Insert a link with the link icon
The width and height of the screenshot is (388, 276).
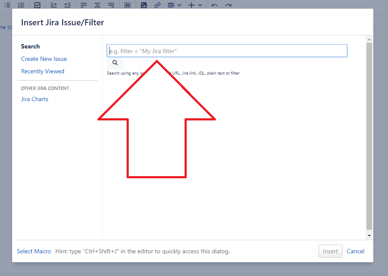click(x=158, y=5)
